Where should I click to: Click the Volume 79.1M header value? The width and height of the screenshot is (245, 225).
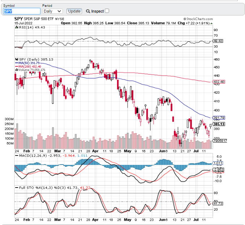[163, 23]
